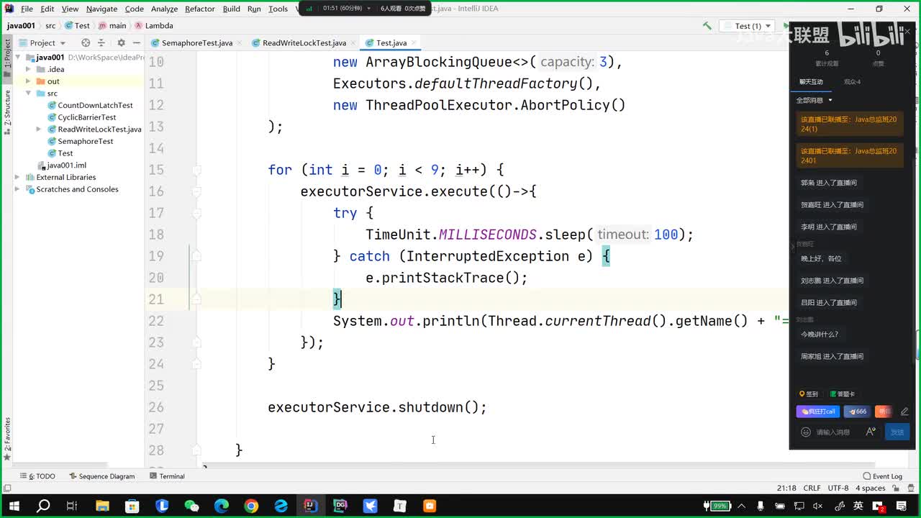Click the Windows search icon on taskbar
Image resolution: width=921 pixels, height=518 pixels.
coord(43,506)
